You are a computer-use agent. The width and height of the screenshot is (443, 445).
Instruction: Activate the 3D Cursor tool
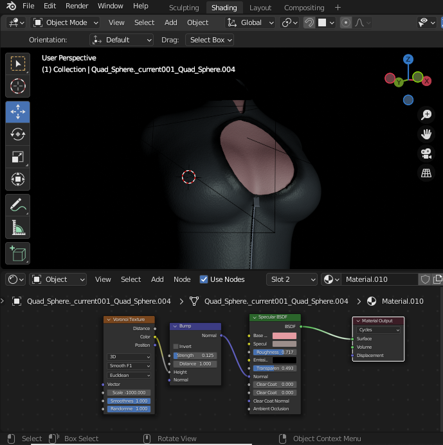(x=17, y=86)
